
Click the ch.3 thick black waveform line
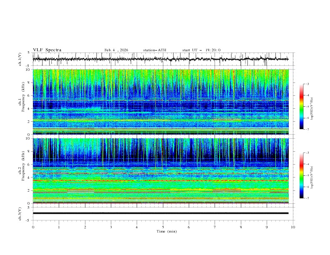(x=160, y=213)
